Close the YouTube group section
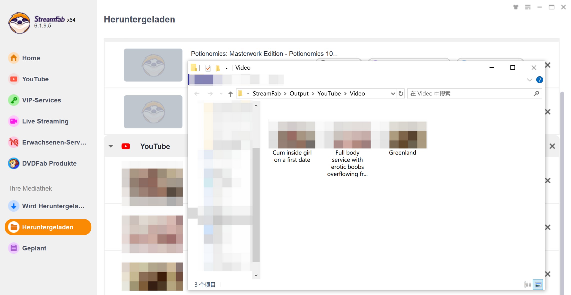This screenshot has height=295, width=571. coord(552,146)
